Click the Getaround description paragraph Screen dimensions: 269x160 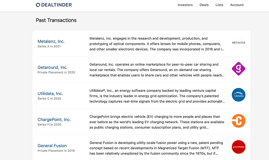pyautogui.click(x=157, y=70)
